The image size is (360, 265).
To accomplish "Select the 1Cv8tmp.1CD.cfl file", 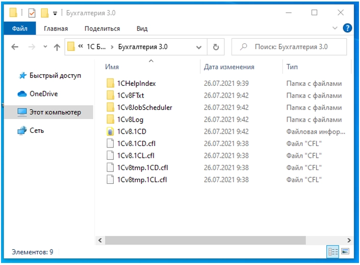I will [x=143, y=168].
